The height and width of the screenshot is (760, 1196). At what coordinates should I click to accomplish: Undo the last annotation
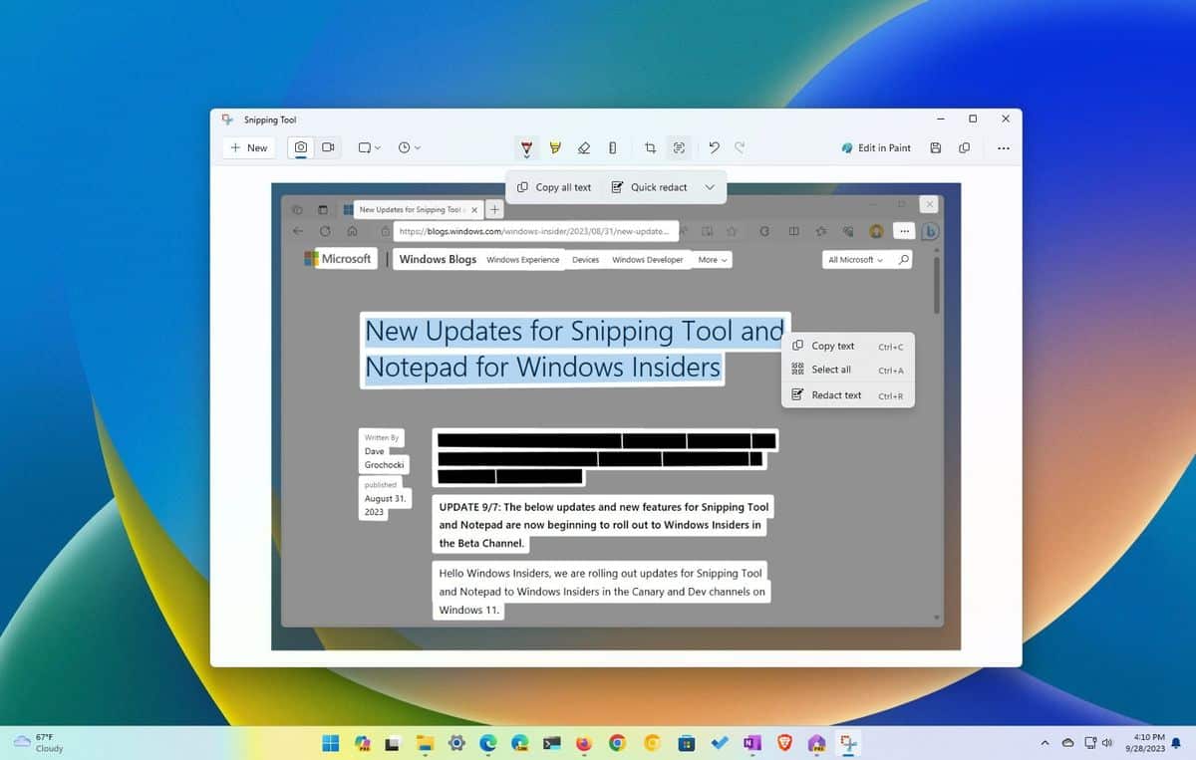[x=714, y=147]
